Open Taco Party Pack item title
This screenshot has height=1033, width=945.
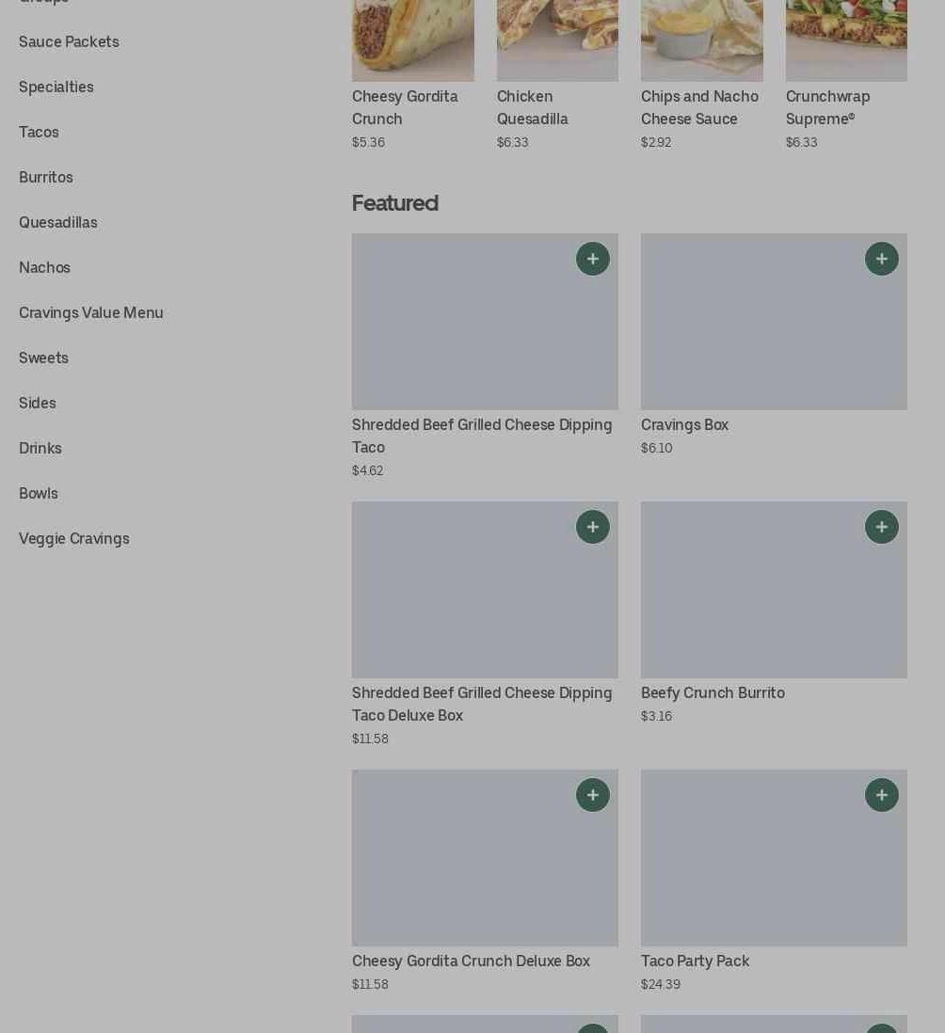(695, 961)
